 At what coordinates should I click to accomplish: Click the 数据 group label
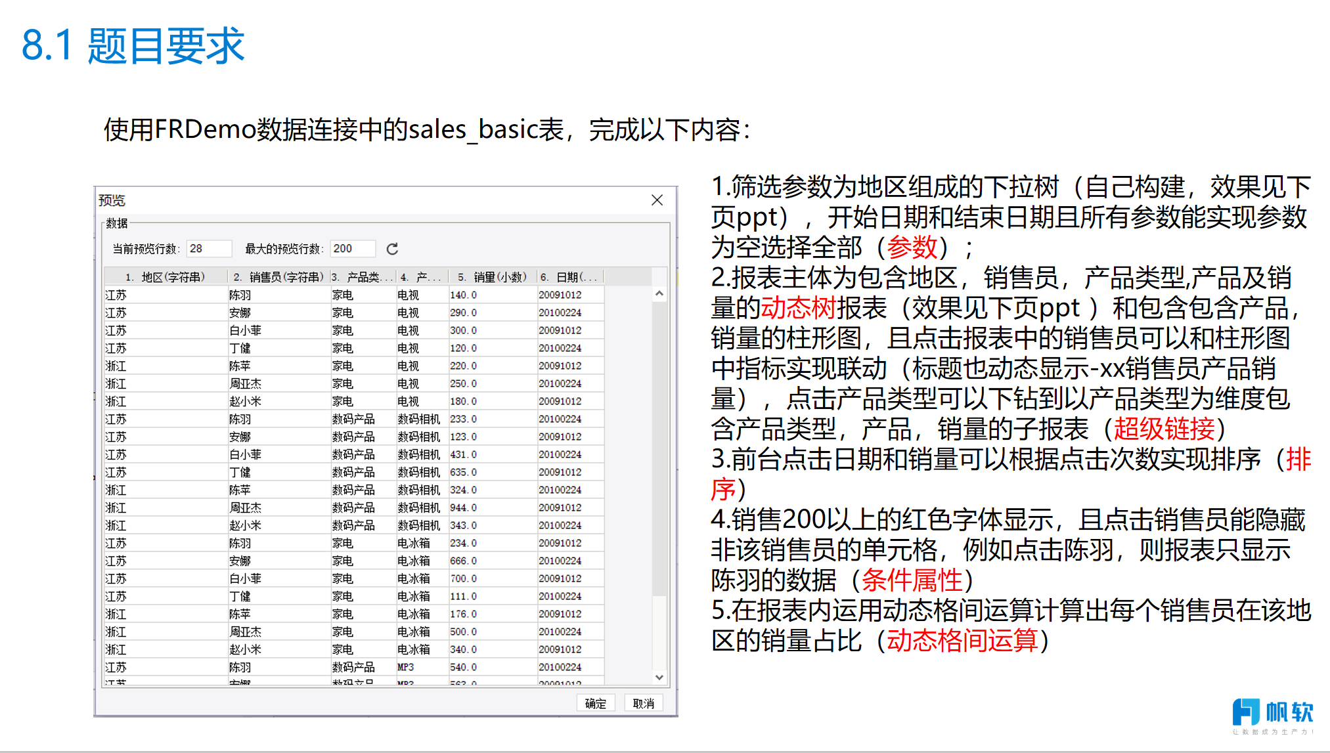pyautogui.click(x=117, y=223)
